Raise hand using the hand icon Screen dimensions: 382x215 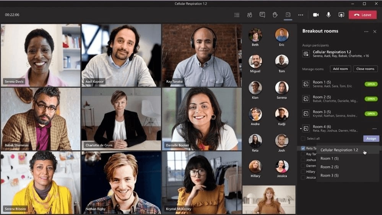pyautogui.click(x=275, y=15)
